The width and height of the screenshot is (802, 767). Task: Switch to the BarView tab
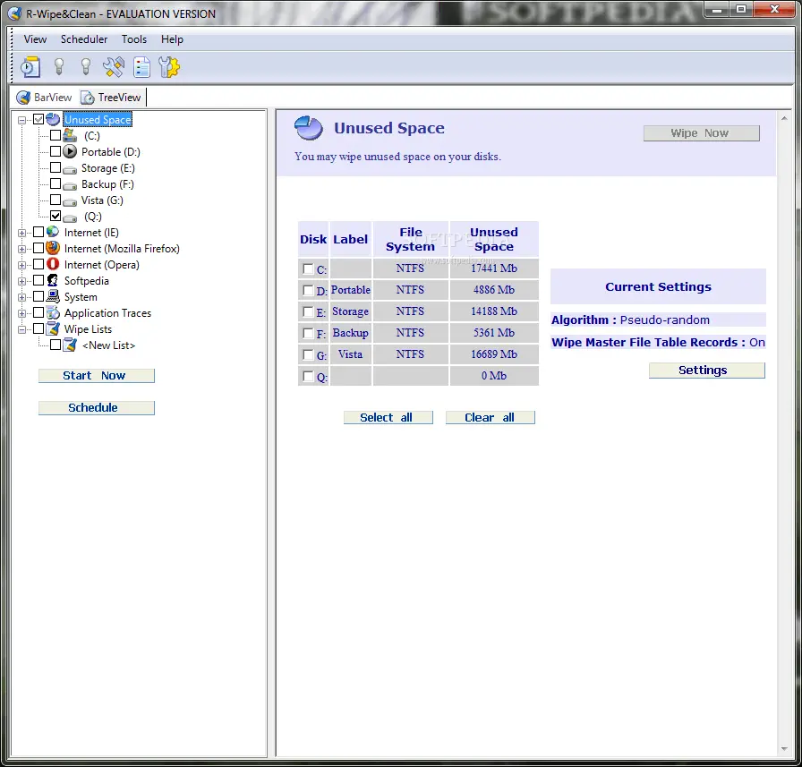pyautogui.click(x=44, y=98)
